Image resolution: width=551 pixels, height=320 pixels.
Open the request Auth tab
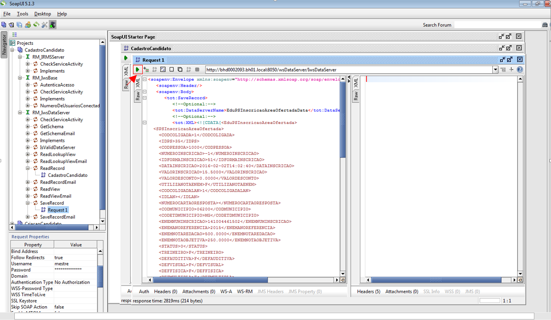(x=144, y=291)
